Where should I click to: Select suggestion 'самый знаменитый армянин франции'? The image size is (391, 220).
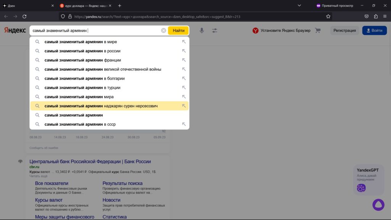tap(109, 60)
